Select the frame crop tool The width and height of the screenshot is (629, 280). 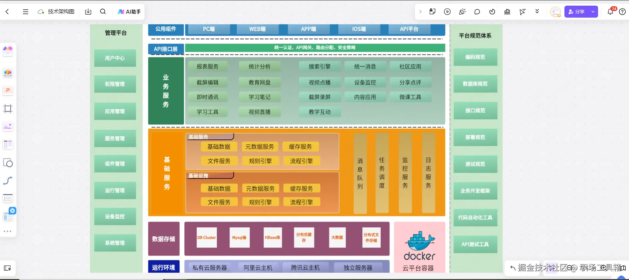click(8, 108)
